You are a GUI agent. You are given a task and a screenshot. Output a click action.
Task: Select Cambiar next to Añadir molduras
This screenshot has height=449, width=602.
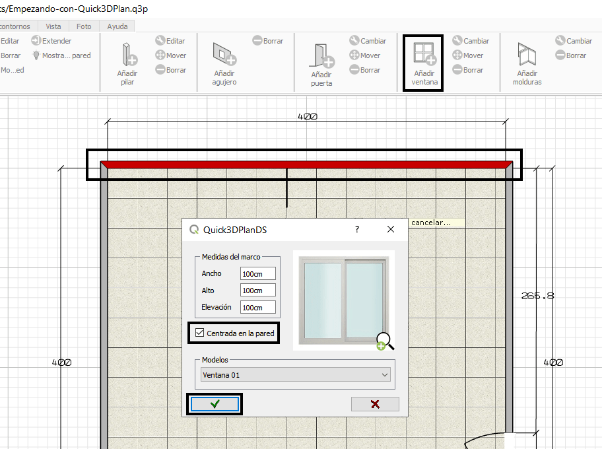(x=574, y=41)
